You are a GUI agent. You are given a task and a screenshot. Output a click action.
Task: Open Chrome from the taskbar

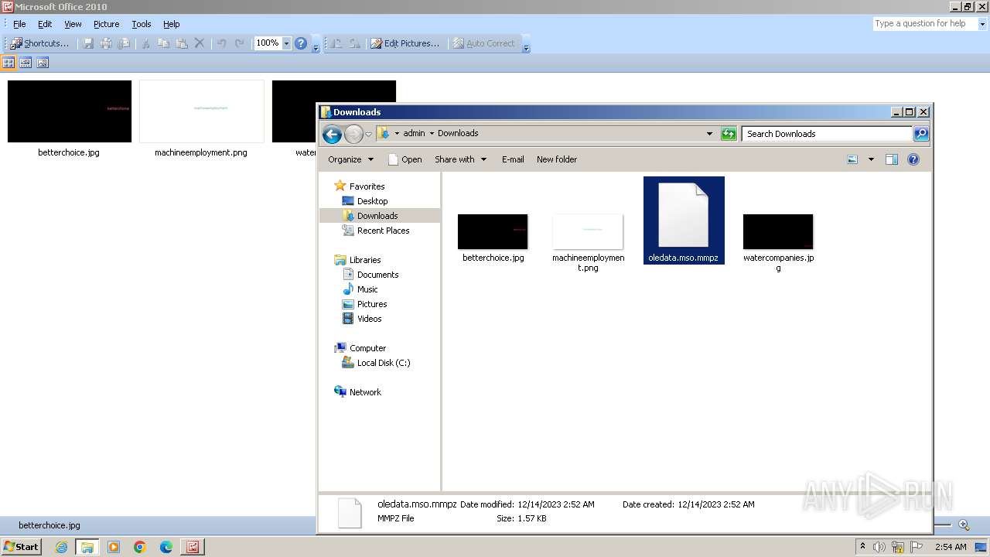140,547
